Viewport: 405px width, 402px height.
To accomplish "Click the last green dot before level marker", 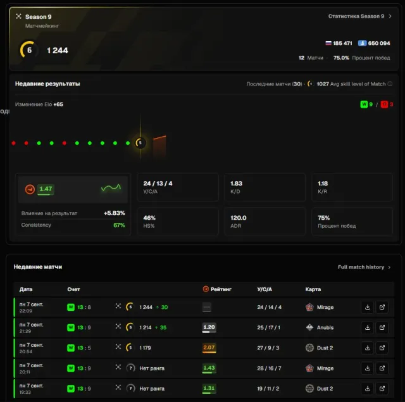I will coord(128,143).
